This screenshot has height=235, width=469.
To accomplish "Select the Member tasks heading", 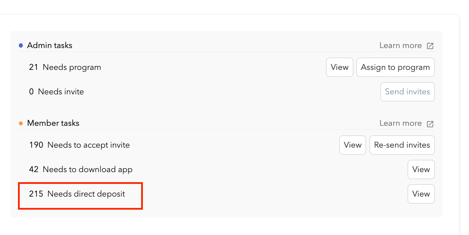I will [x=53, y=123].
